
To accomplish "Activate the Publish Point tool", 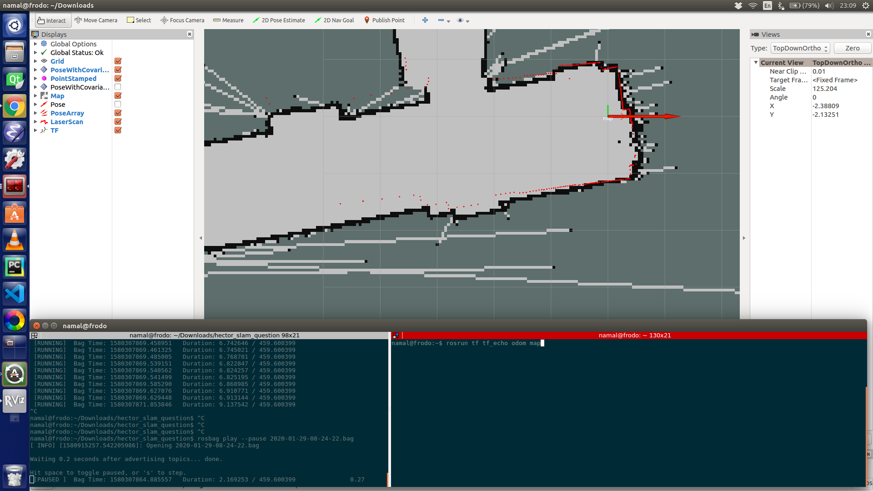I will click(384, 20).
